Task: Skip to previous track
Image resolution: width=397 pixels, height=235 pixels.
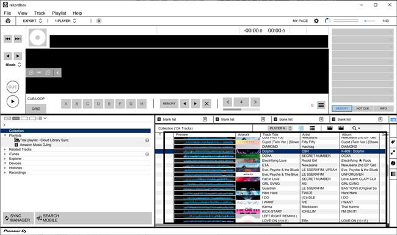Action: click(7, 38)
